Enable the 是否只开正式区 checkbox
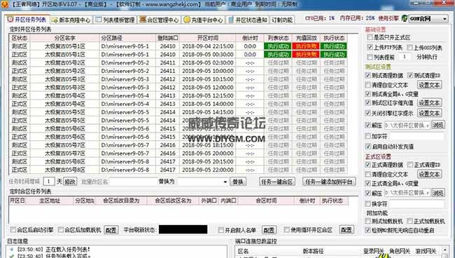 370,37
